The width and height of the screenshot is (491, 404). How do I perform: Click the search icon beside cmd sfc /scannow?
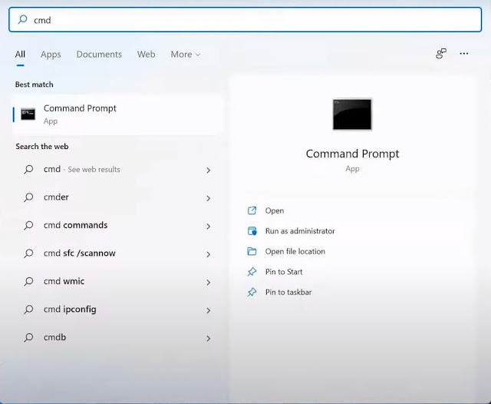pyautogui.click(x=28, y=253)
